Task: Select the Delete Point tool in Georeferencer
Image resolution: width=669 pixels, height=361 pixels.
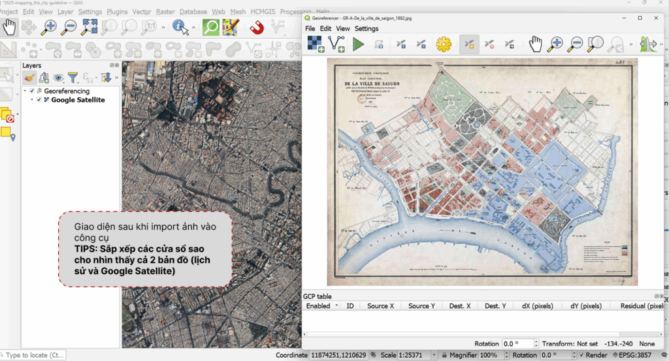Action: click(x=489, y=44)
